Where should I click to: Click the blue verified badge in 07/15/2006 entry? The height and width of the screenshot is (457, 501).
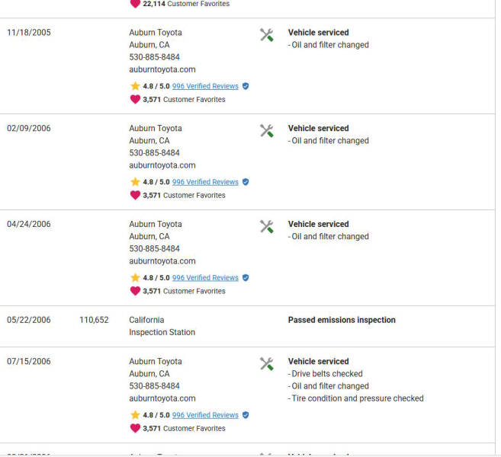click(246, 415)
